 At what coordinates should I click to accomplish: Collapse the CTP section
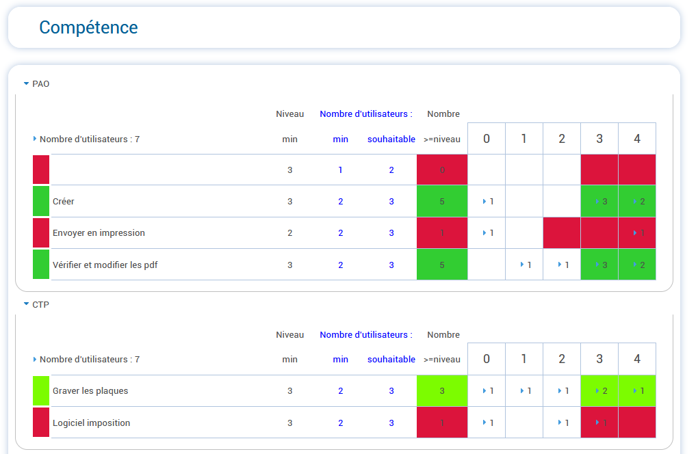26,305
